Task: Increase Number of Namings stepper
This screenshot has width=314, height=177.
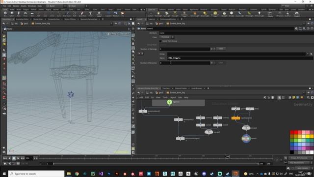Action: (x=211, y=49)
